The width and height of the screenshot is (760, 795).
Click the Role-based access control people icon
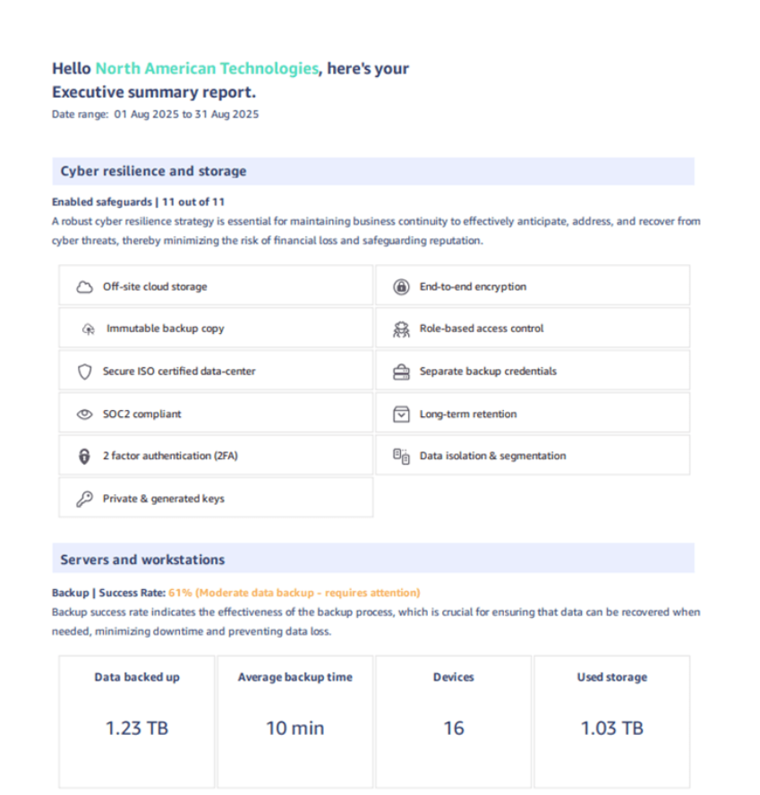pyautogui.click(x=401, y=329)
